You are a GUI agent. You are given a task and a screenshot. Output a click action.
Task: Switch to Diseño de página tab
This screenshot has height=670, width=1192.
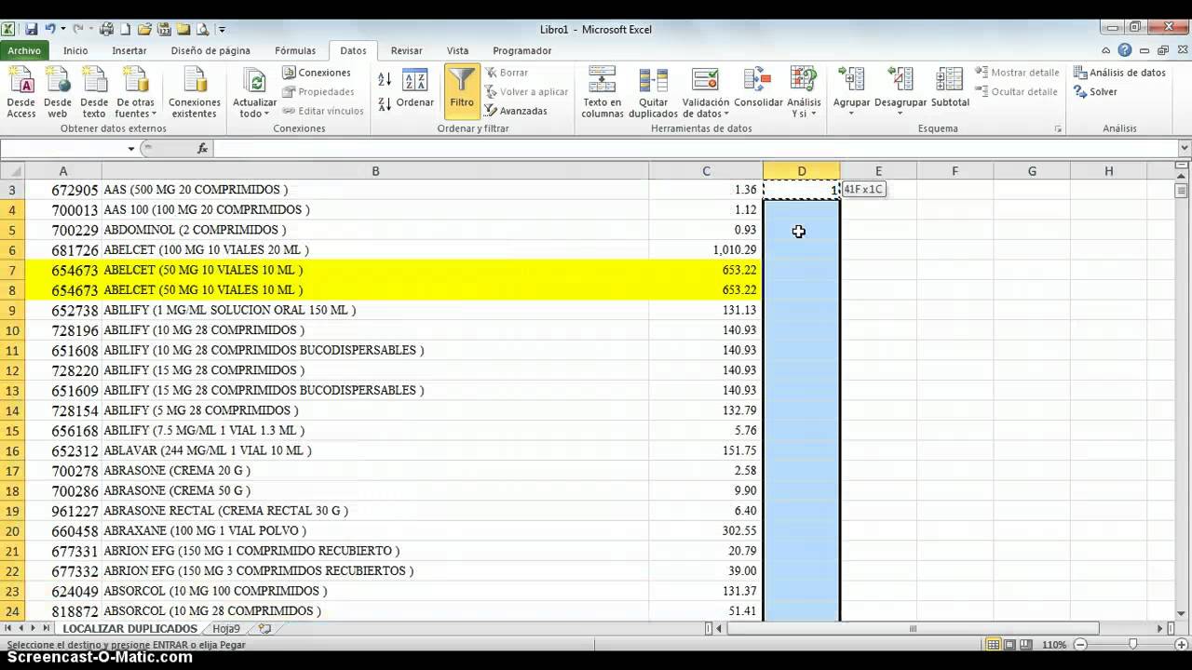[x=210, y=51]
